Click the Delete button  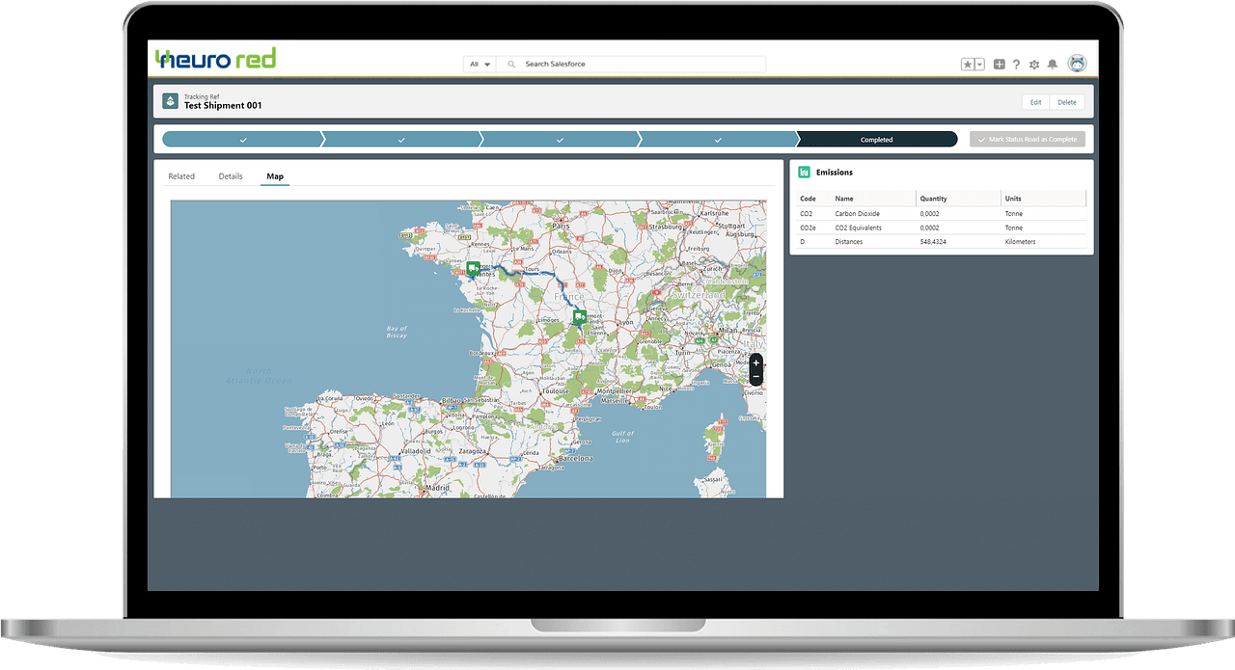coord(1067,102)
